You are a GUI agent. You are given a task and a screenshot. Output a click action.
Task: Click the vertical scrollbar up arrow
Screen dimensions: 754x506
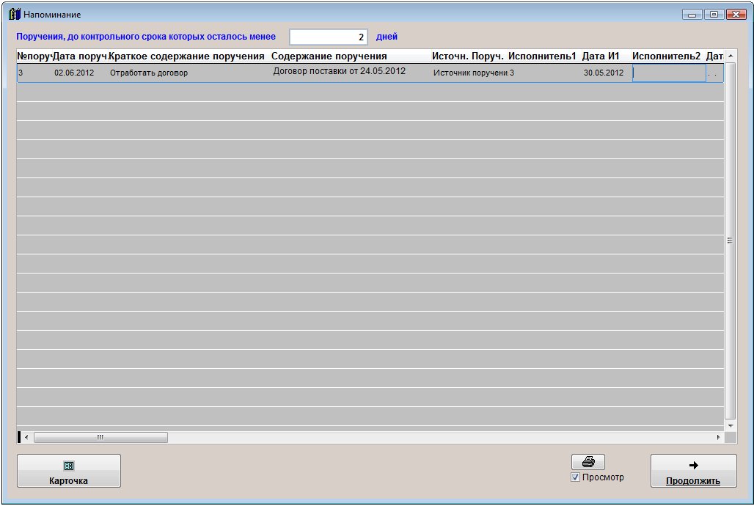731,56
